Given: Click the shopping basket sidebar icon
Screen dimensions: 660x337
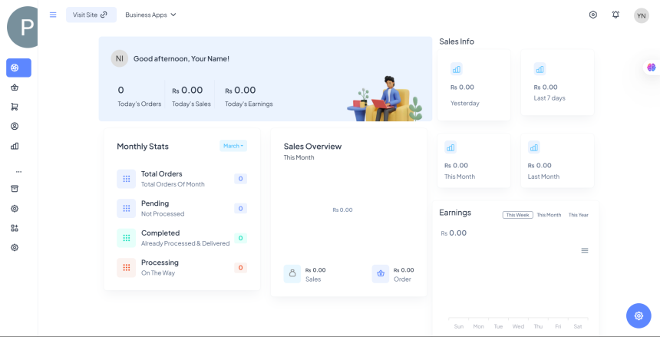Looking at the screenshot, I should tap(15, 88).
